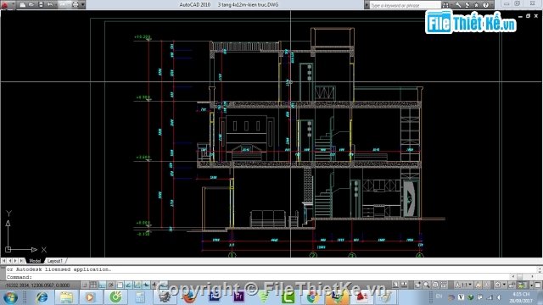The width and height of the screenshot is (543, 305).
Task: Switch to the Model tab
Action: tap(35, 261)
